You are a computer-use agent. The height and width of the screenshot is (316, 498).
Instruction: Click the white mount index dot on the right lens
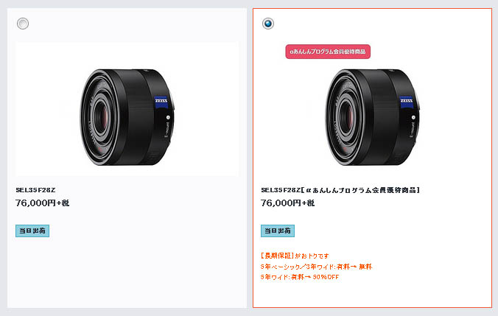(413, 118)
